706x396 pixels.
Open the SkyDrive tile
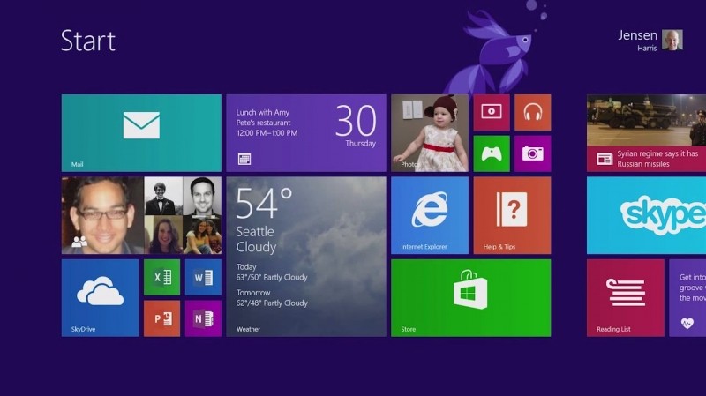point(100,297)
